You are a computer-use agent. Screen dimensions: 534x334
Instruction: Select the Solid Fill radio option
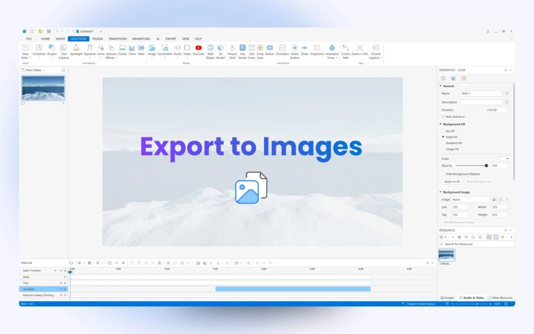[x=444, y=137]
